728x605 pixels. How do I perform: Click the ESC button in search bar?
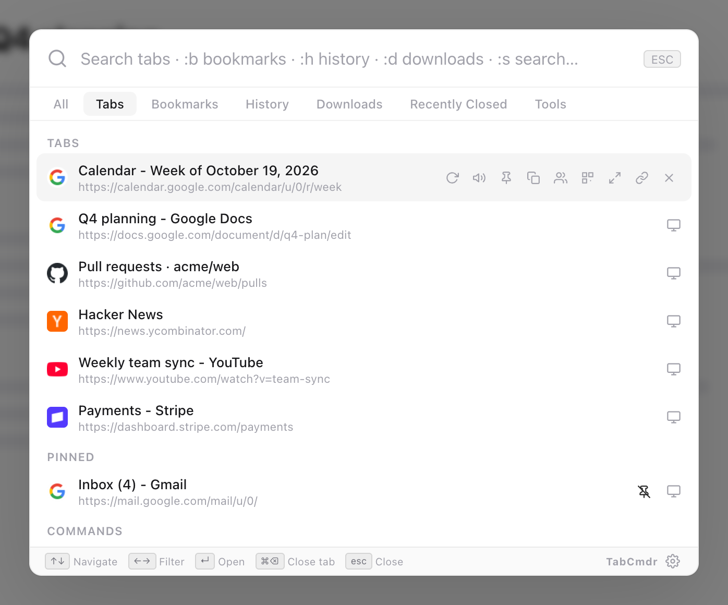point(662,59)
